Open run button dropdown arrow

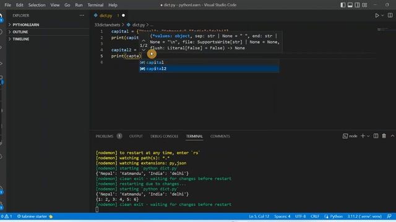tap(382, 15)
